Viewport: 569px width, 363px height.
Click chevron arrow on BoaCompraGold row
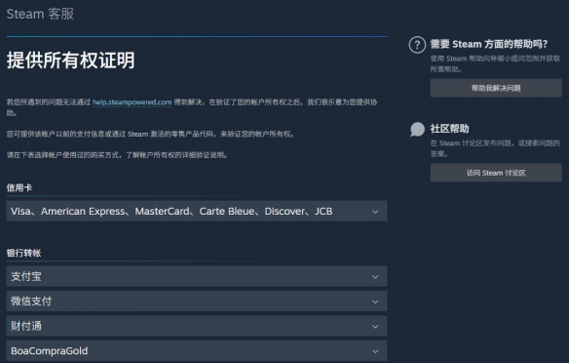375,351
